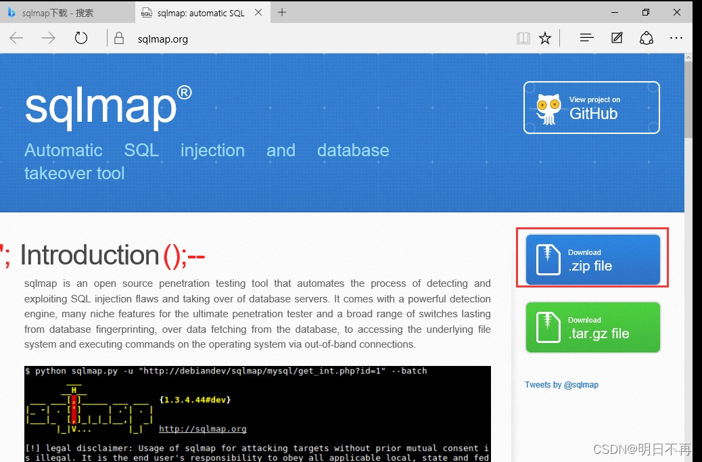
Task: Open the browser more options menu
Action: point(676,38)
